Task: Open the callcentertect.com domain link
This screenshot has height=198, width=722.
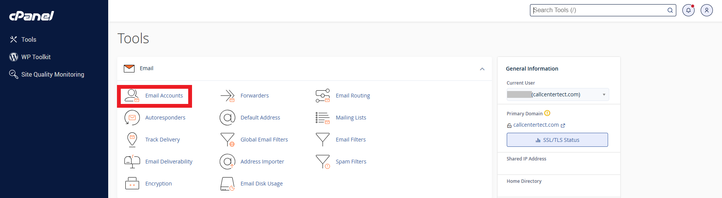Action: click(536, 125)
